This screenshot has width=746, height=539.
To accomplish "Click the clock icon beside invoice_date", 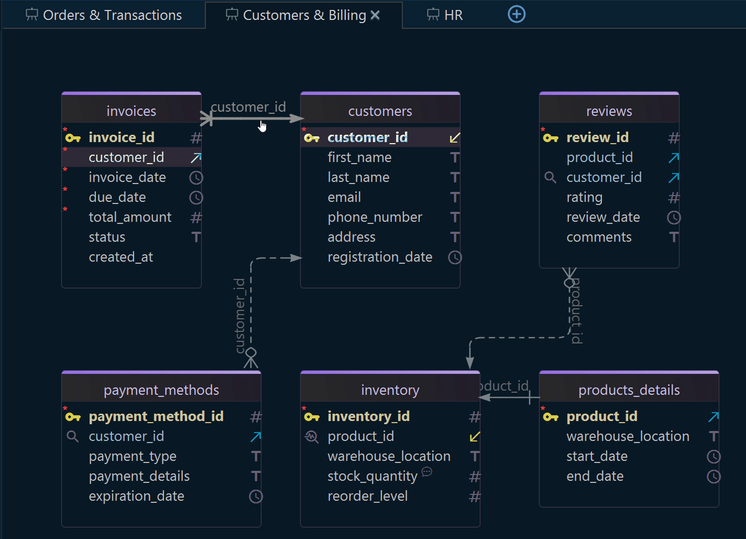I will pyautogui.click(x=196, y=178).
